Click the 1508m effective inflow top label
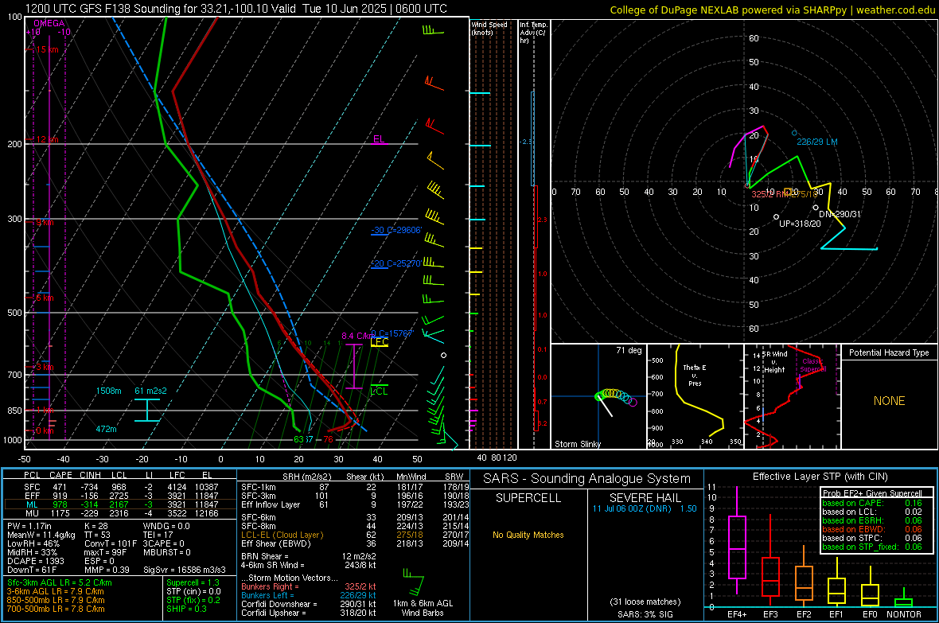The width and height of the screenshot is (939, 623). click(108, 391)
